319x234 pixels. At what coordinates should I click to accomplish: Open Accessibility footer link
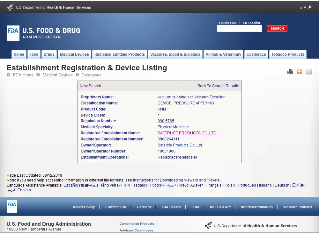pos(84,207)
